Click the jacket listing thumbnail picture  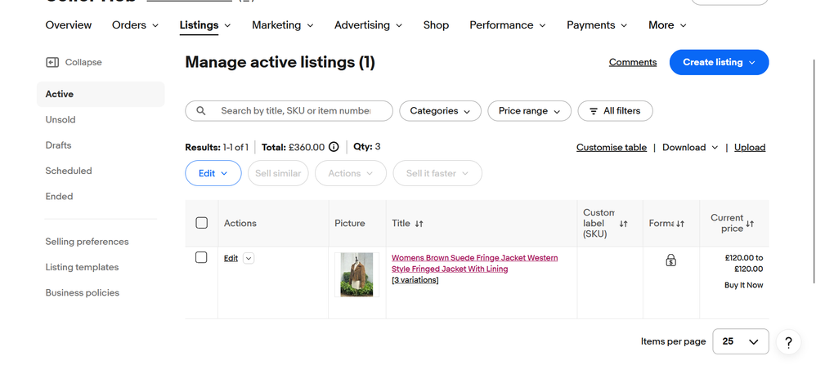coord(356,274)
